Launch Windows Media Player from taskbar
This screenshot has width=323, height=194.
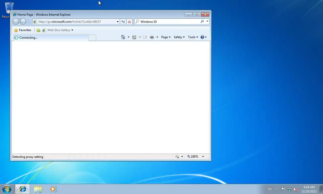[53, 189]
